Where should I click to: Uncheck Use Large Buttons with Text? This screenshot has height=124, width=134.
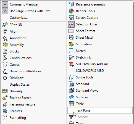coord(5,11)
